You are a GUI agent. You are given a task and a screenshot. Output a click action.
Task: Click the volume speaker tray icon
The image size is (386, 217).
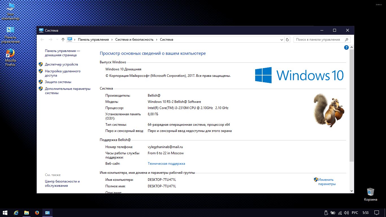pyautogui.click(x=346, y=213)
